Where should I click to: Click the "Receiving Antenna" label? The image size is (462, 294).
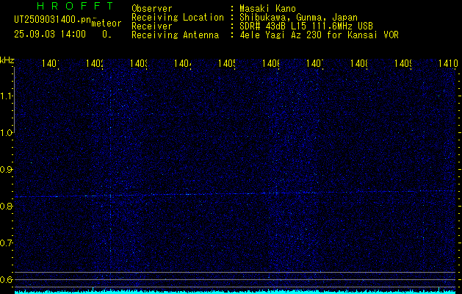click(x=175, y=35)
